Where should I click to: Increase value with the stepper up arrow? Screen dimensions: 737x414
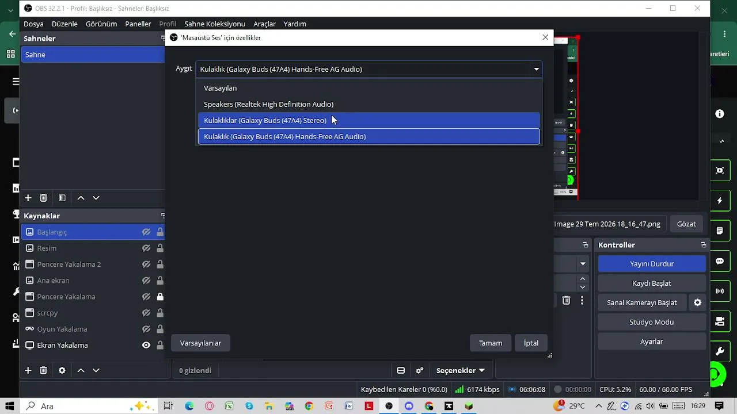coord(583,279)
